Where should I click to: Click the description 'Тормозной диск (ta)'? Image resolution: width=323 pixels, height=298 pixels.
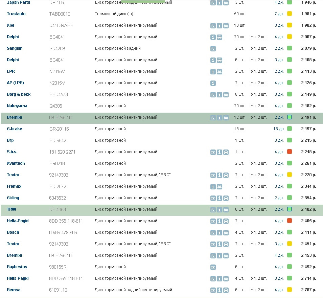[x=114, y=14]
